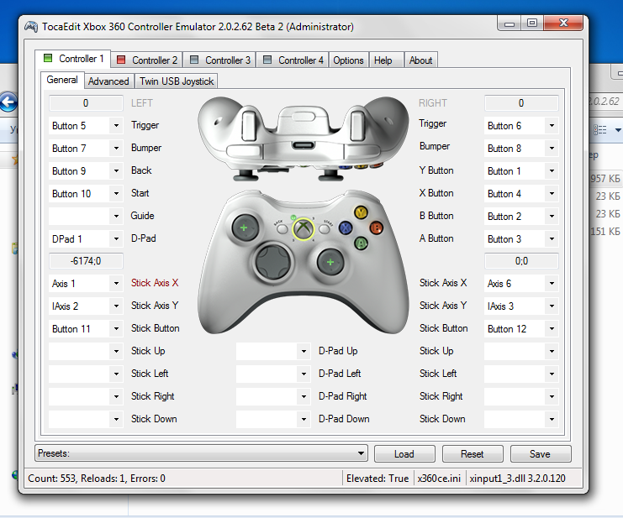Click the left stick value field -6174;0

click(x=86, y=261)
